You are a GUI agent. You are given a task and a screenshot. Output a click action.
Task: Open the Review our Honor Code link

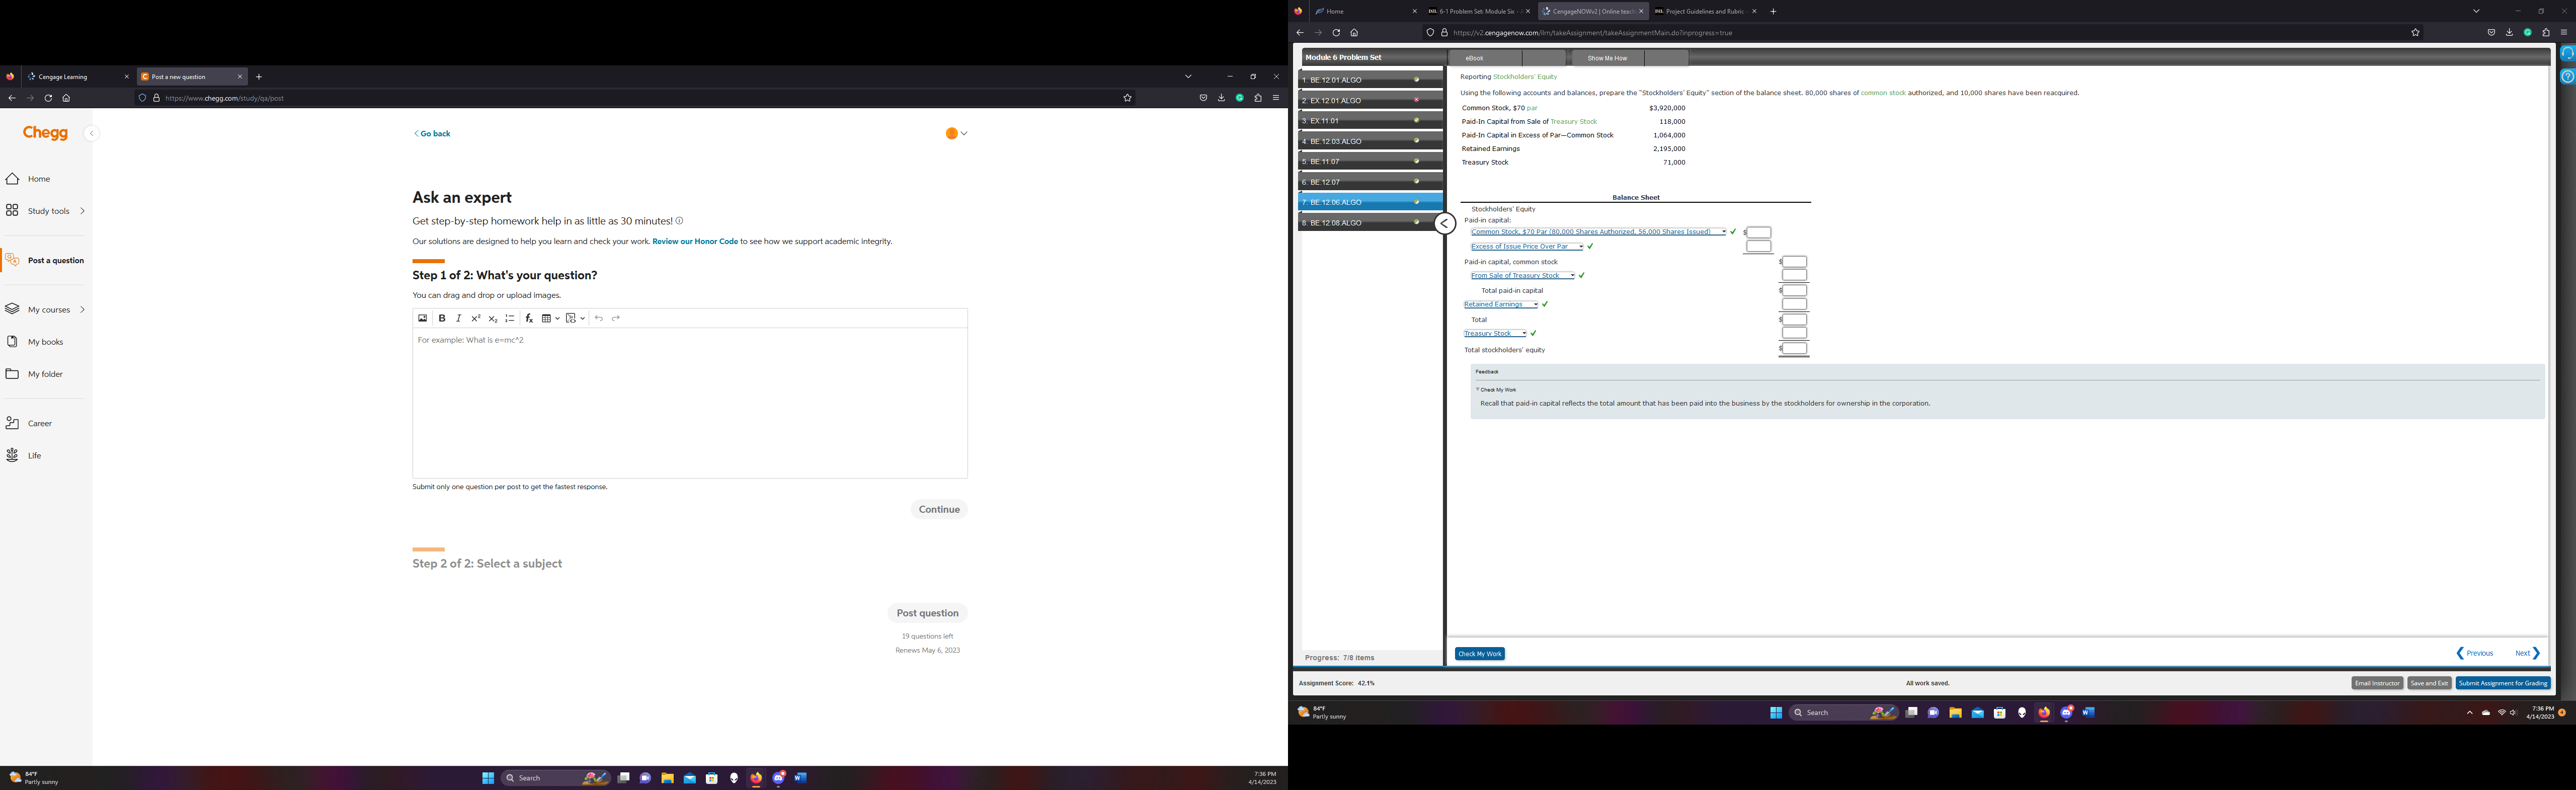(x=695, y=241)
